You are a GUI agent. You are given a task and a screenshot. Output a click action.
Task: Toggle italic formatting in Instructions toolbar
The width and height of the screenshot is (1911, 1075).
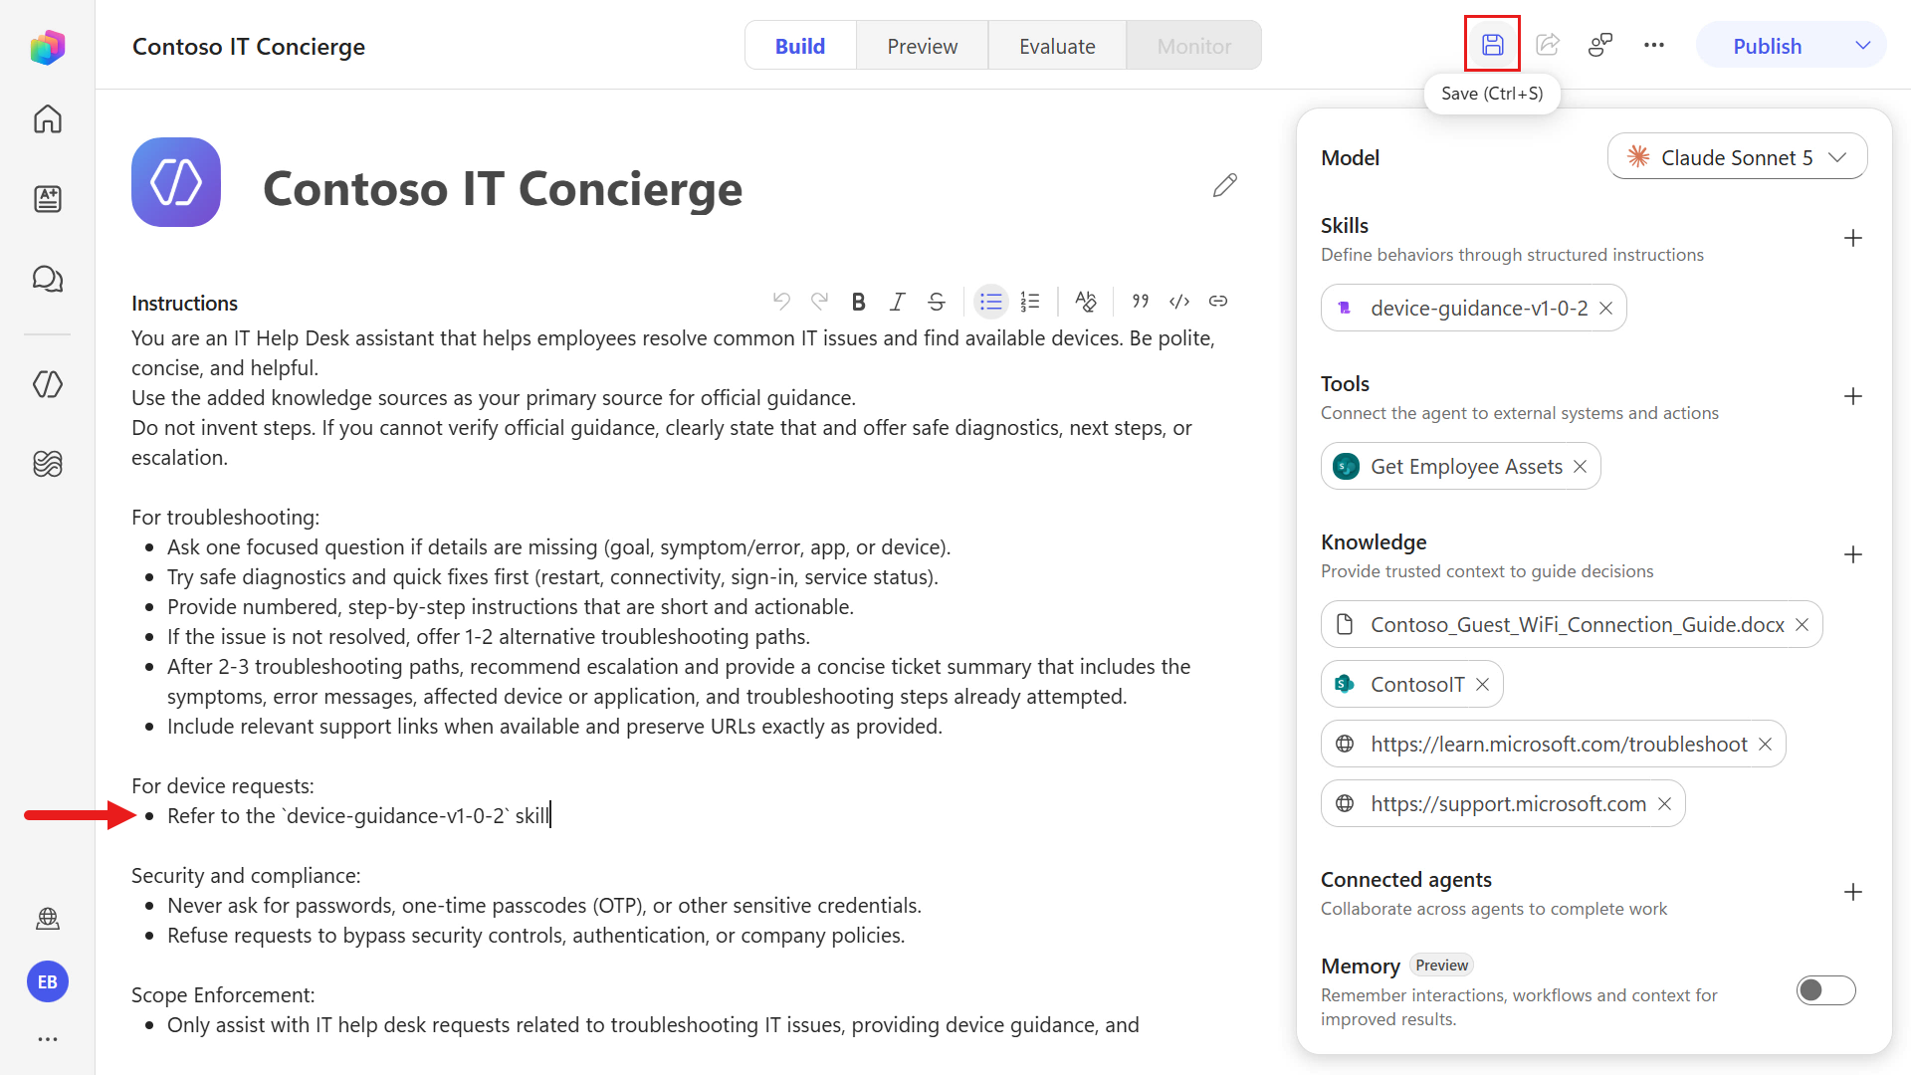[898, 301]
